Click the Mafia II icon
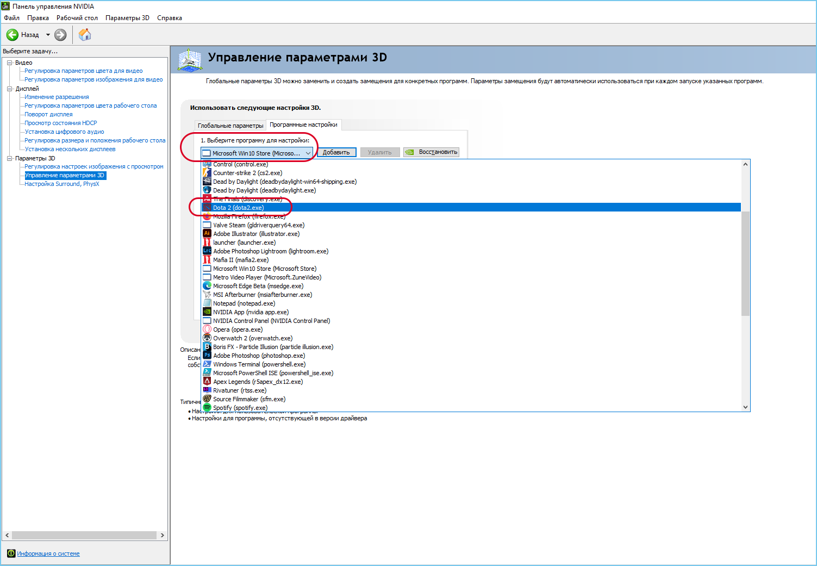Viewport: 817px width, 566px height. [x=207, y=260]
